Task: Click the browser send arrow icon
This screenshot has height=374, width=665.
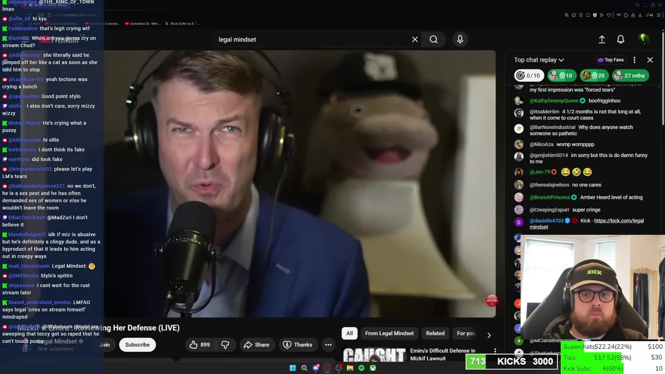Action: tap(602, 15)
